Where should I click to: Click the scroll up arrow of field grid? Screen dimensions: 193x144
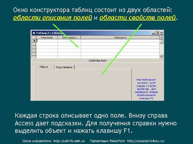[x=161, y=38]
